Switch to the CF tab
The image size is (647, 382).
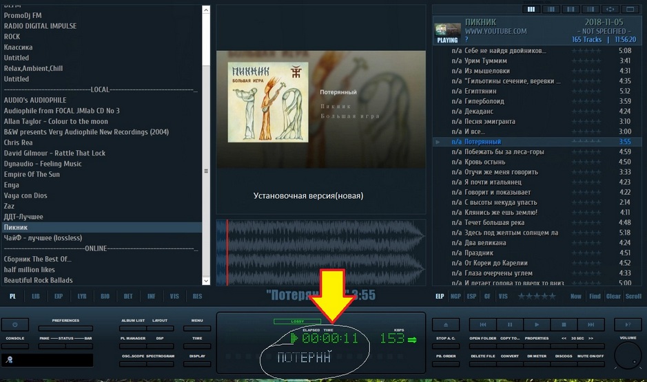487,296
